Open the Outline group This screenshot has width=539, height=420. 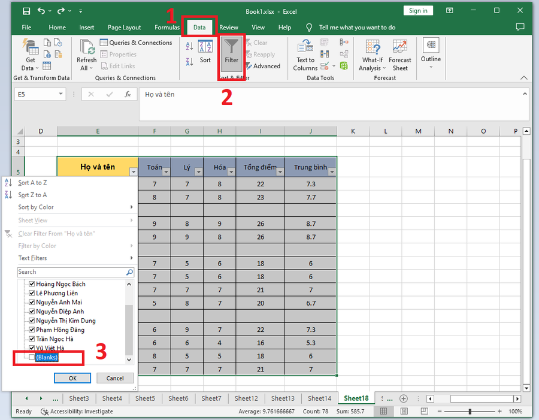431,53
